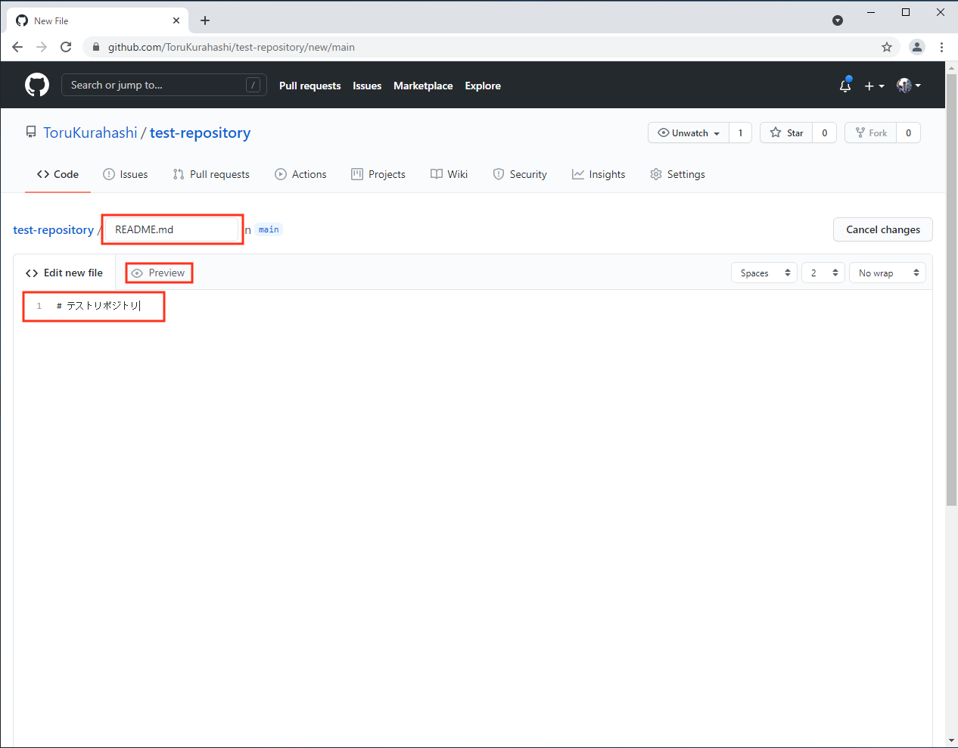Open the plus create-new dropdown in header

click(x=874, y=86)
